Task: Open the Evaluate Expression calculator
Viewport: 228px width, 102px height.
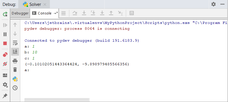Action: coord(132,13)
